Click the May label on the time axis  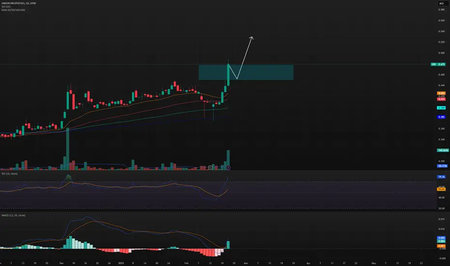pos(374,263)
